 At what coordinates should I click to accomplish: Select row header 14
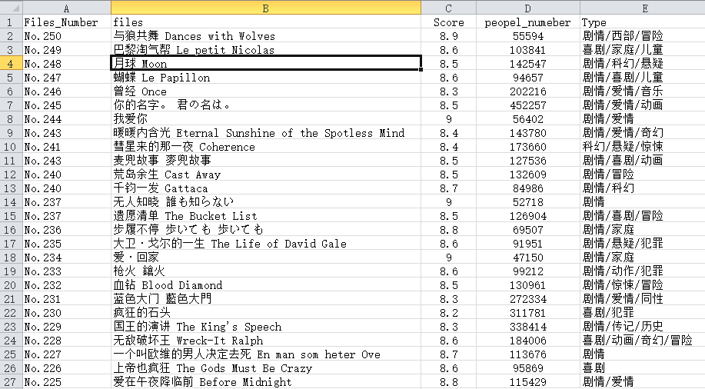click(x=12, y=202)
